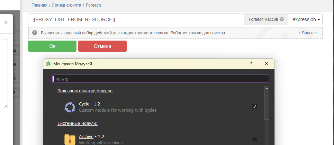Dismiss the left panel with the X icon
Screen dimensions: 334x145
point(6,23)
